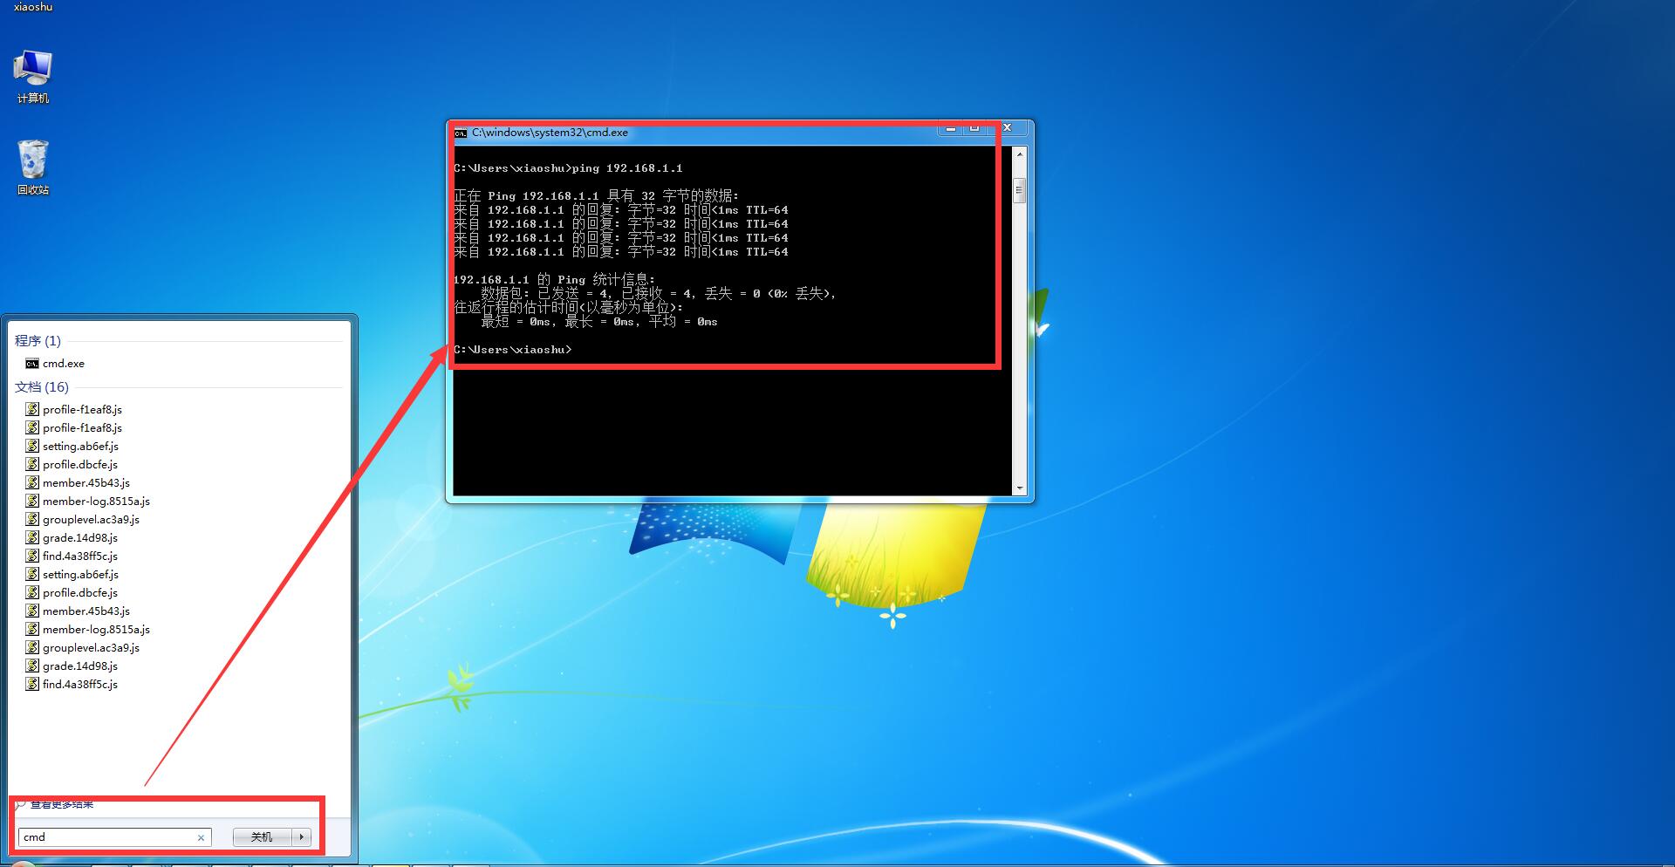Select the 回收站 recycle bin icon
1675x867 pixels.
33,167
